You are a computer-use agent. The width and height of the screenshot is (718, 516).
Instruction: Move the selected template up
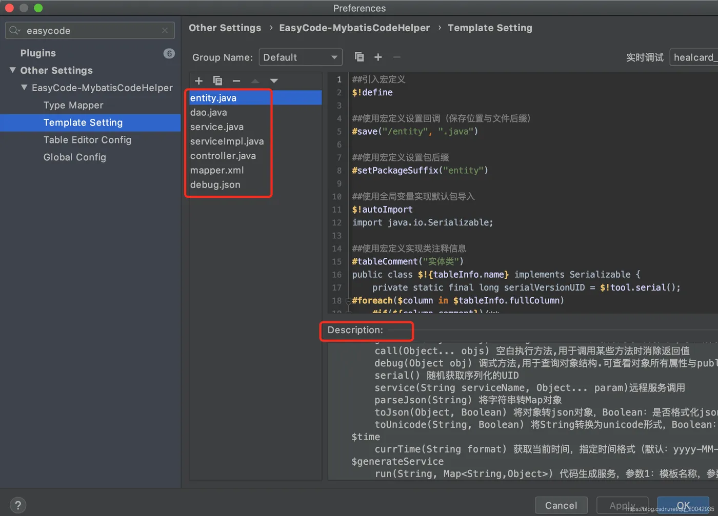pyautogui.click(x=255, y=80)
